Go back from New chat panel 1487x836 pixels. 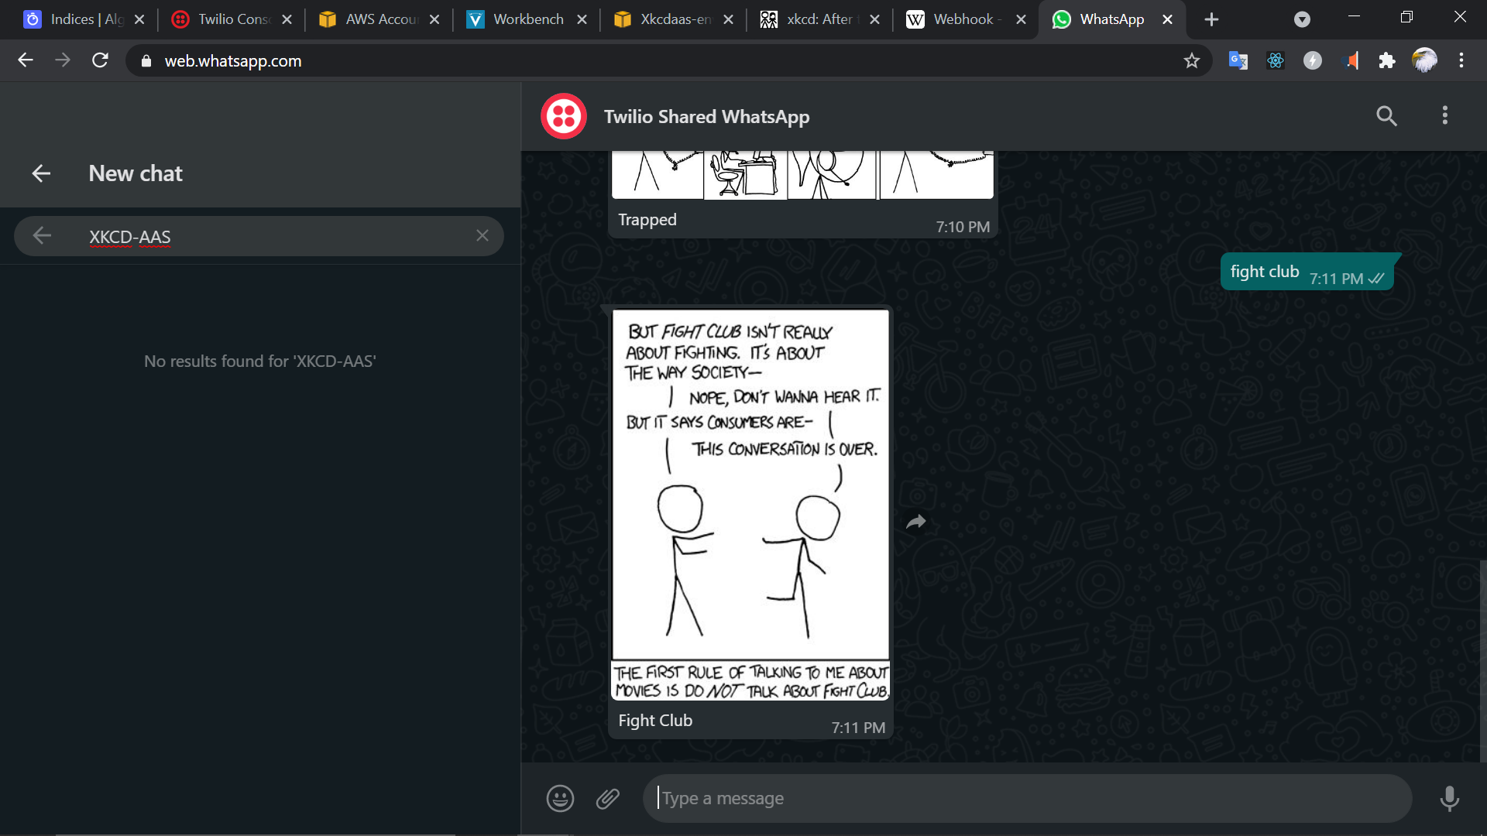41,173
